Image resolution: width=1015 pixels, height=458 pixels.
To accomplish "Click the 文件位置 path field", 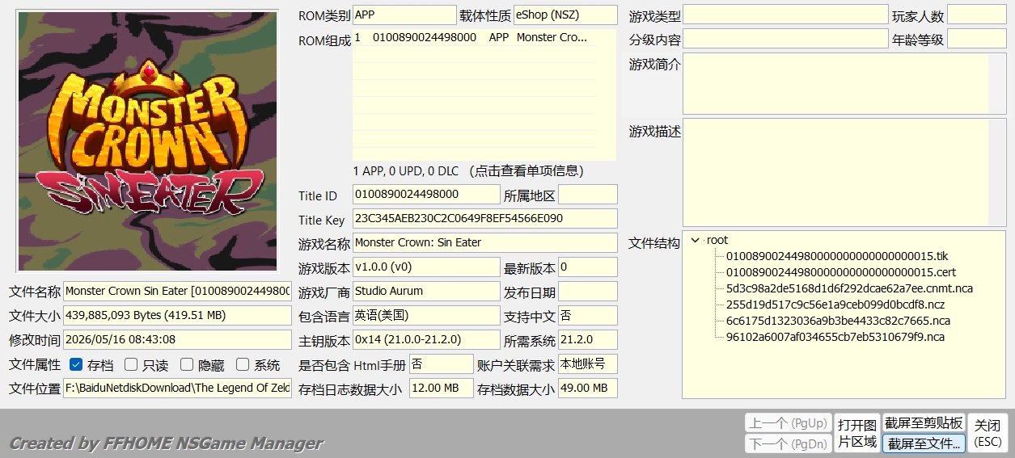I will tap(177, 389).
